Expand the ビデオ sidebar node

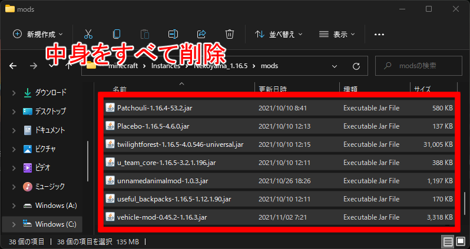coord(14,168)
